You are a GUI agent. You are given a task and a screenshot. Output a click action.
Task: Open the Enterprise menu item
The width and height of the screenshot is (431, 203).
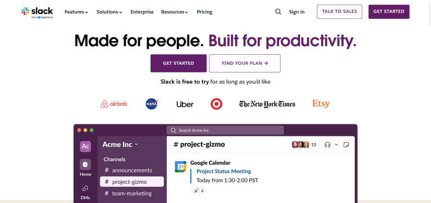click(142, 12)
